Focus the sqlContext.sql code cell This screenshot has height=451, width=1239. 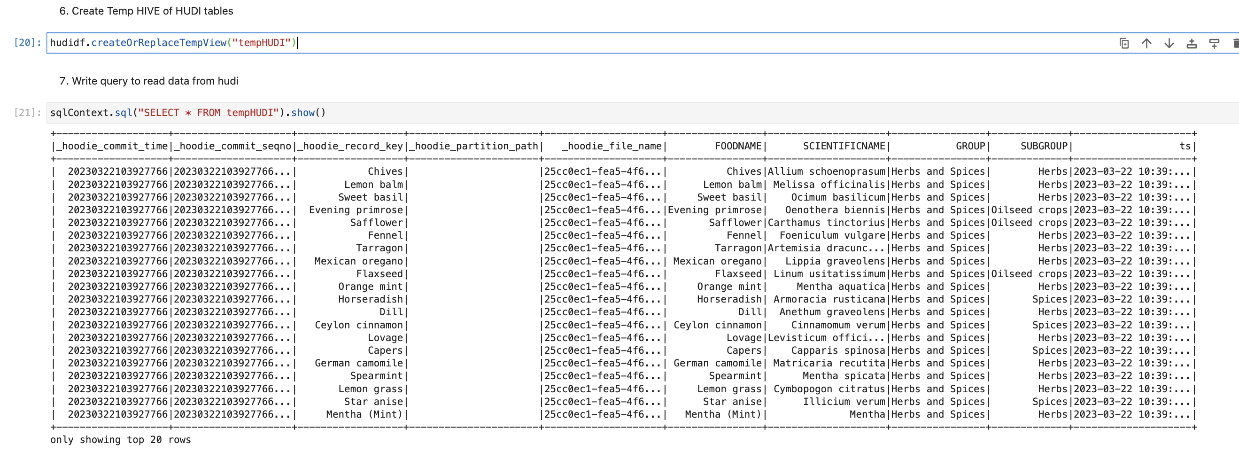(577, 113)
